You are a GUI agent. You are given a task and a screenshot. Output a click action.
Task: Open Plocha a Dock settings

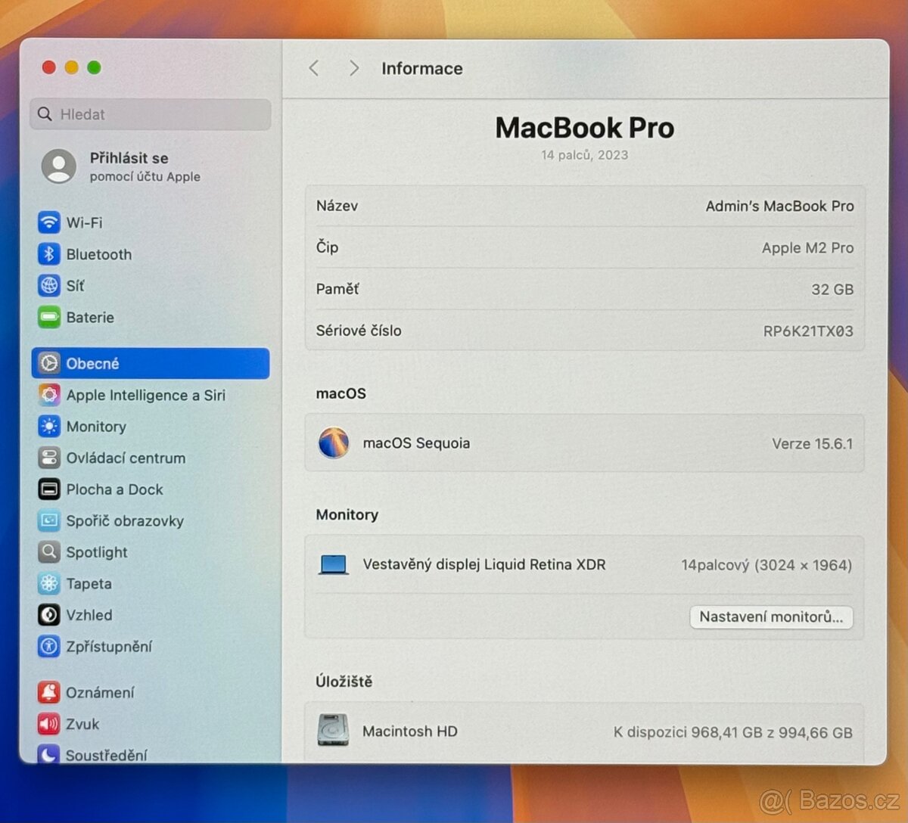tap(114, 489)
